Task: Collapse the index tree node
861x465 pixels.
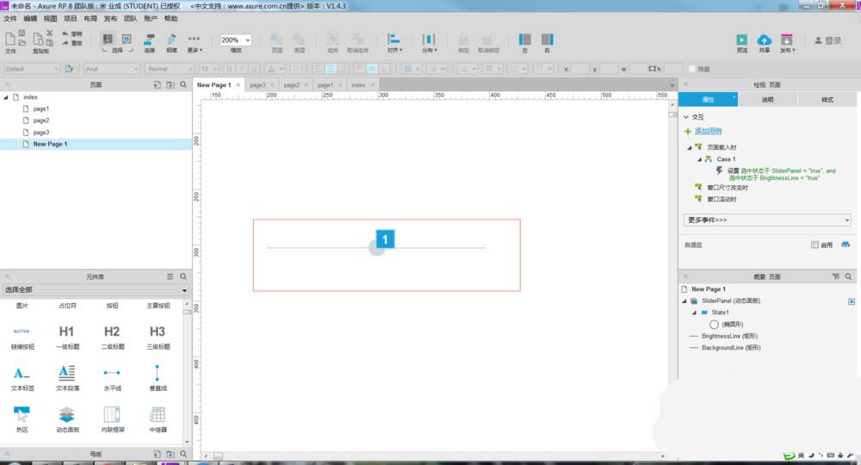Action: coord(6,97)
